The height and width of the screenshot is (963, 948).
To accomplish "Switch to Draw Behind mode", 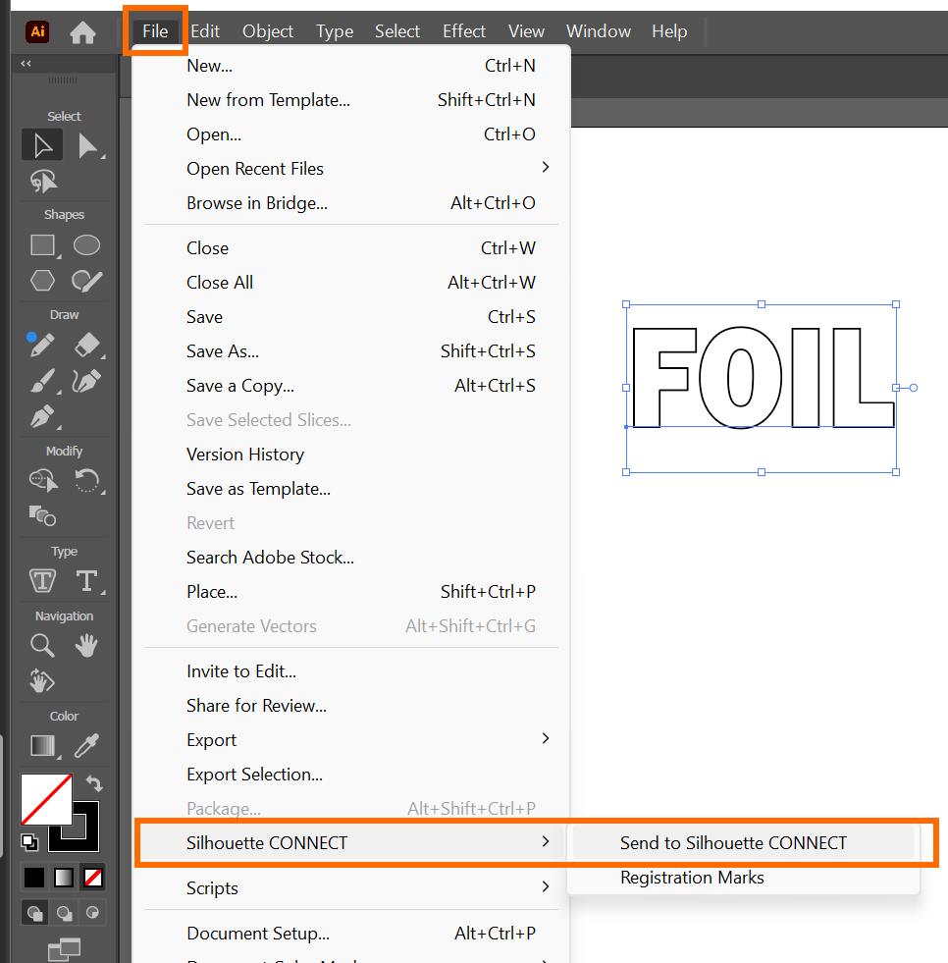I will 65,913.
